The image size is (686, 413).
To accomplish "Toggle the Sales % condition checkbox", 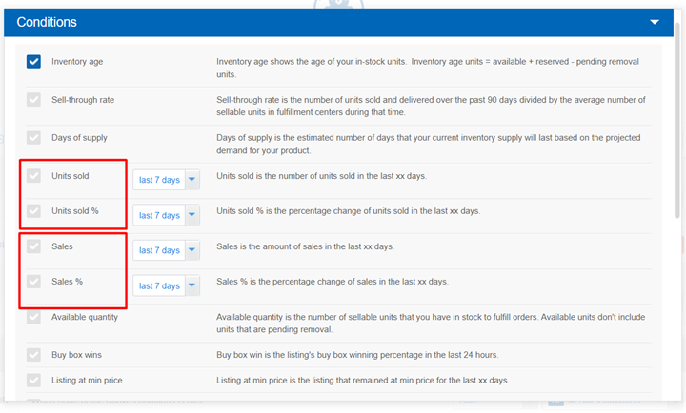I will tap(33, 281).
